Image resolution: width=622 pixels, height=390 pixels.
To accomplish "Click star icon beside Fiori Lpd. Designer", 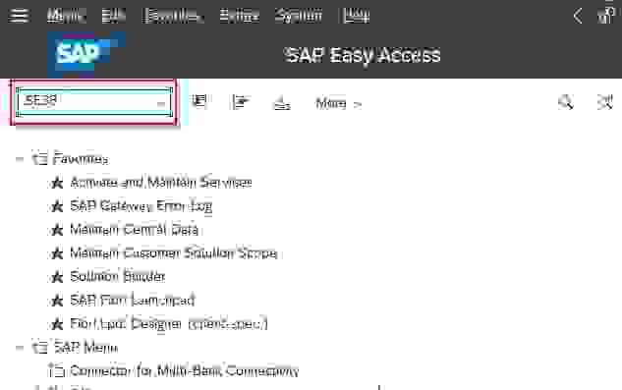I will point(57,324).
